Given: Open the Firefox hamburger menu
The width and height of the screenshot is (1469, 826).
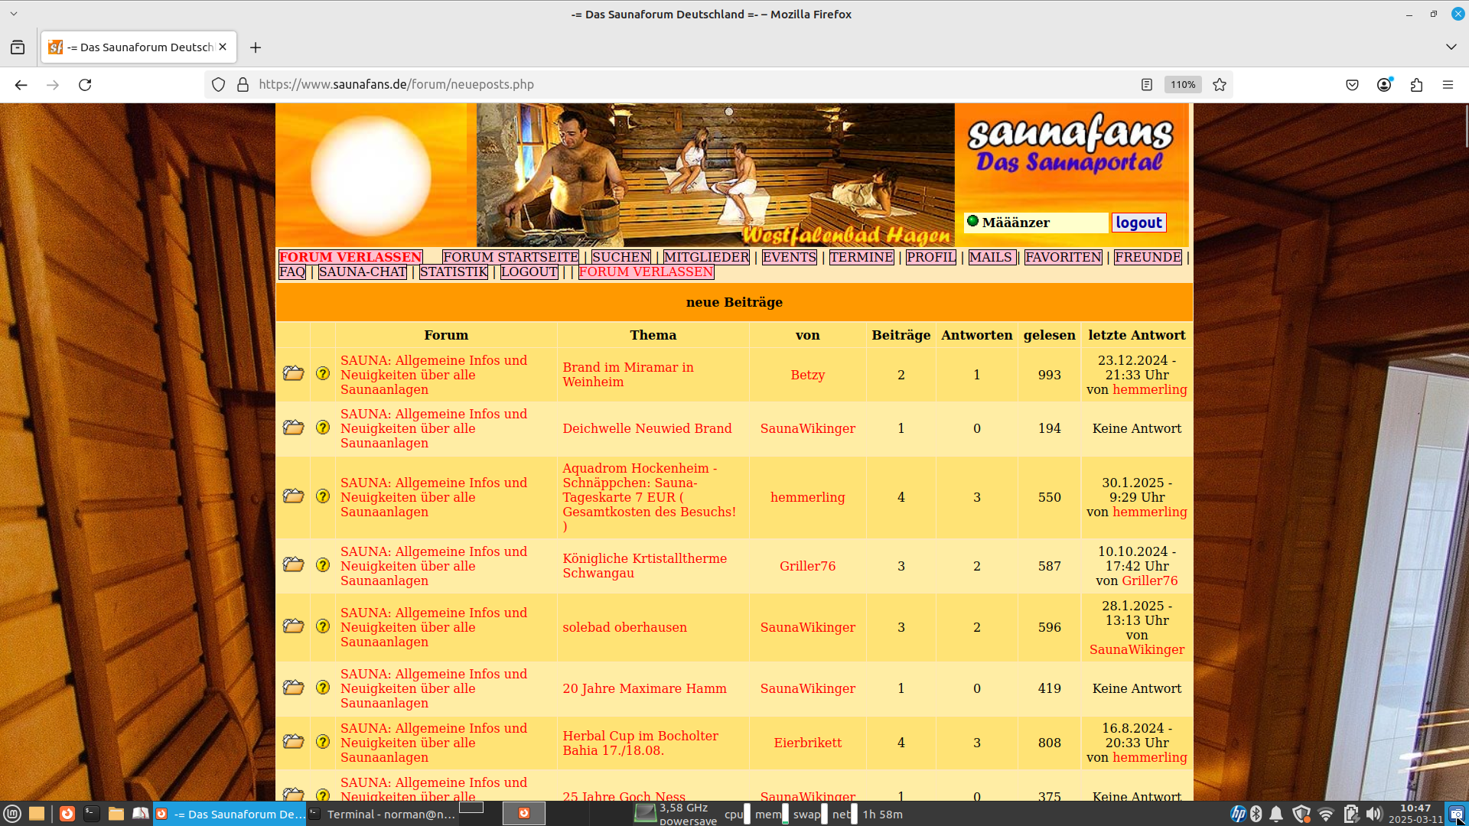Looking at the screenshot, I should (x=1448, y=85).
